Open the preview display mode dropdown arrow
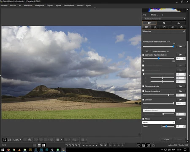190x152 pixels. point(61,140)
